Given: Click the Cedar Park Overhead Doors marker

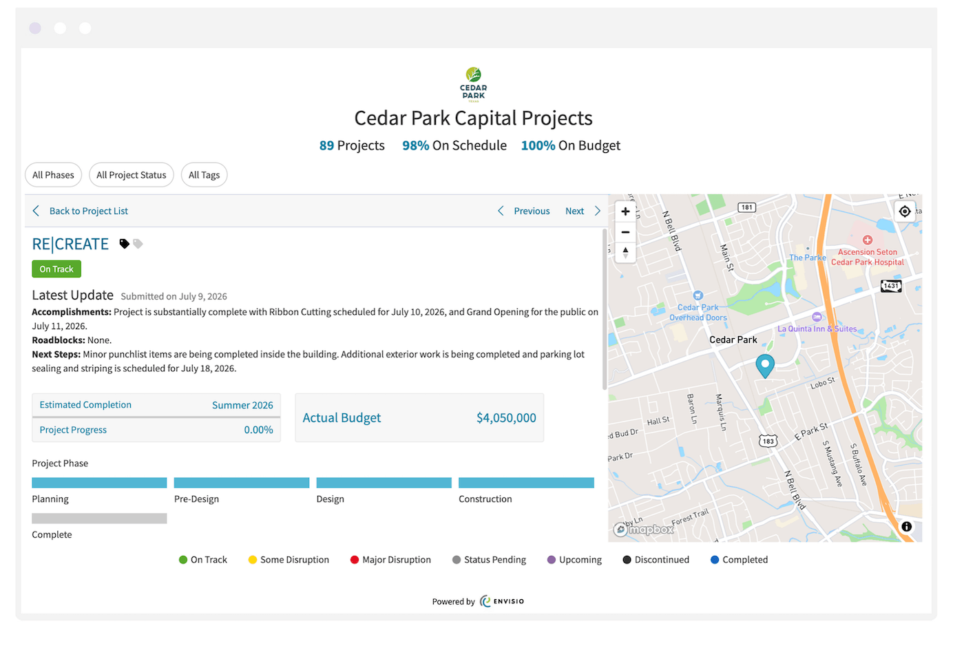Looking at the screenshot, I should coord(698,296).
